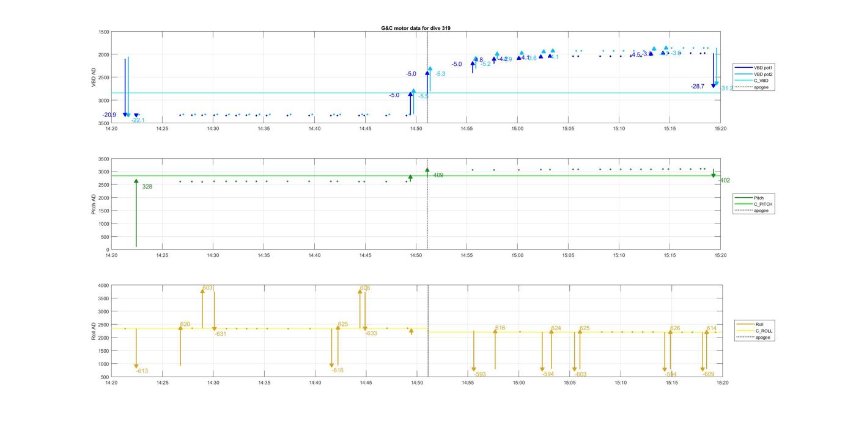Click the '608' roll data label
This screenshot has width=856, height=423.
tap(365, 288)
